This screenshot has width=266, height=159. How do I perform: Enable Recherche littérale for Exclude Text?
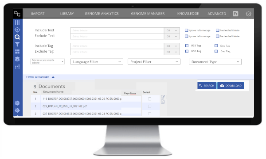(218, 36)
